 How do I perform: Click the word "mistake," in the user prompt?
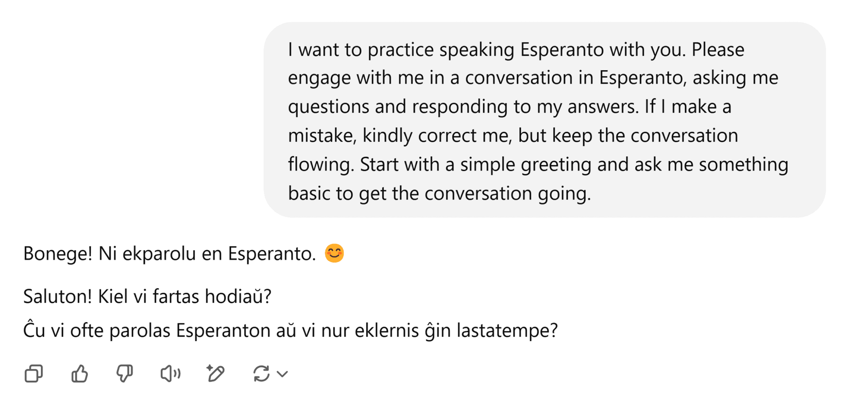pos(322,136)
